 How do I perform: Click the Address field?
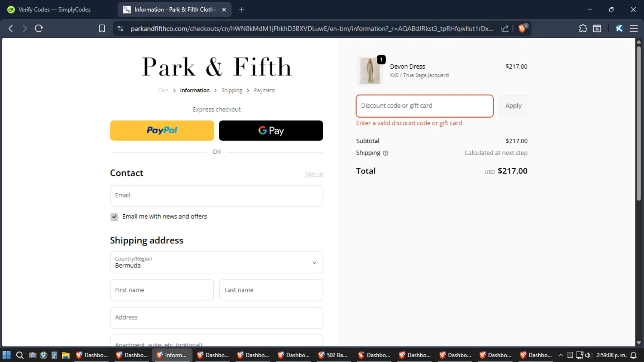[216, 318]
